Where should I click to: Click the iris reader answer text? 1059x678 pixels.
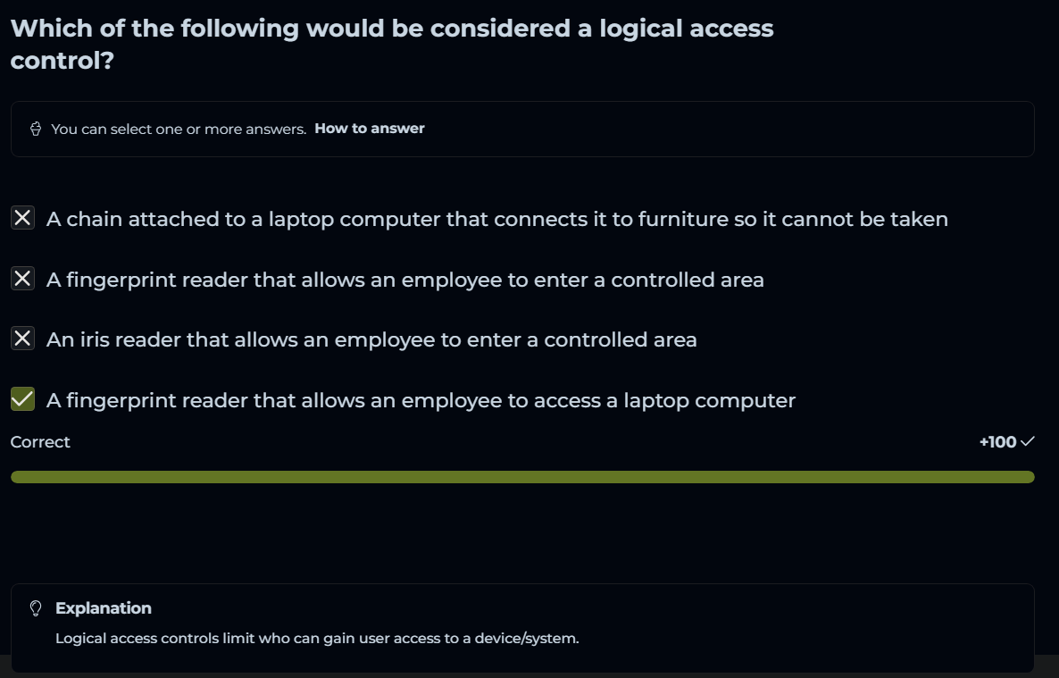[x=371, y=339]
